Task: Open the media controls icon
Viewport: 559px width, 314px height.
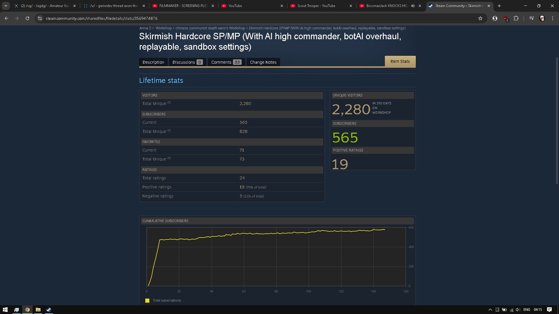Action: tap(531, 18)
